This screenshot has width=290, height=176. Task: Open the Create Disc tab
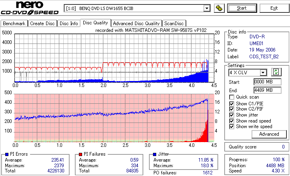pyautogui.click(x=42, y=24)
